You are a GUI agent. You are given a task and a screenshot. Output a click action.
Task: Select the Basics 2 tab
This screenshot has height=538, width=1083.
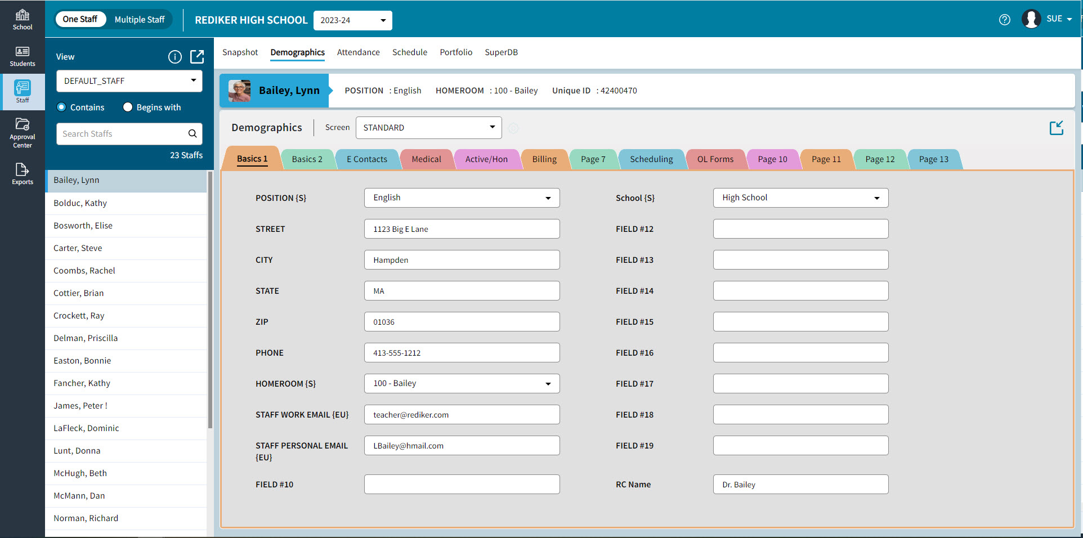click(307, 159)
